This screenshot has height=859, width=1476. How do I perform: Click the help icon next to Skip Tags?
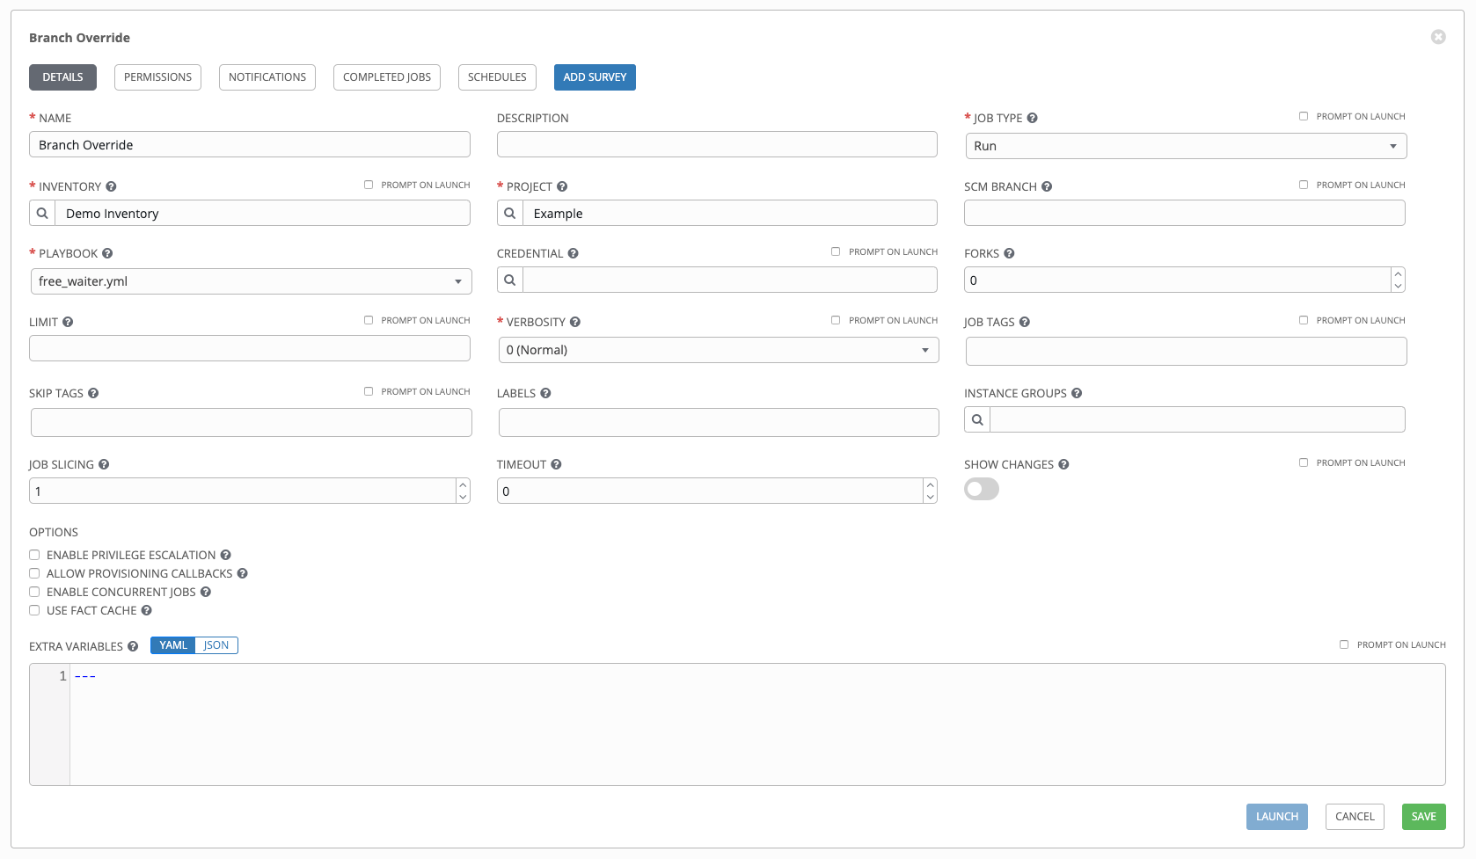tap(93, 393)
